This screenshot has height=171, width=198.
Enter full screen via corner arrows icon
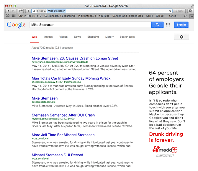[x=192, y=6]
